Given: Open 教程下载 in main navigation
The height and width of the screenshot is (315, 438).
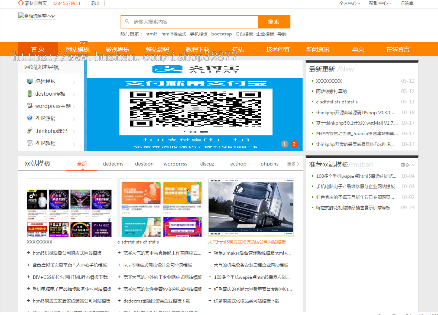Looking at the screenshot, I should click(198, 50).
